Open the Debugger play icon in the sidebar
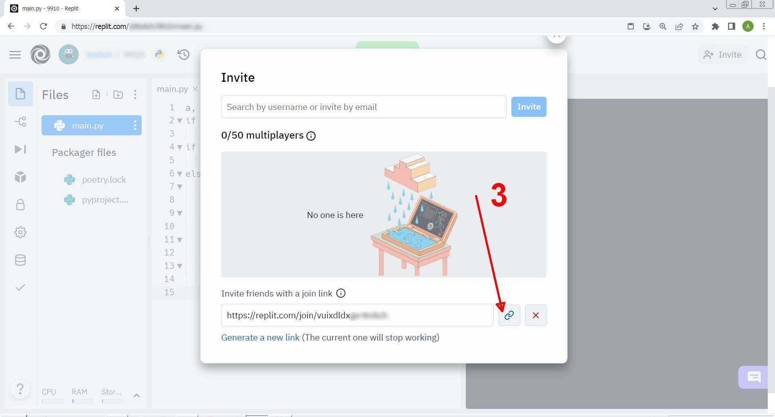 [21, 149]
